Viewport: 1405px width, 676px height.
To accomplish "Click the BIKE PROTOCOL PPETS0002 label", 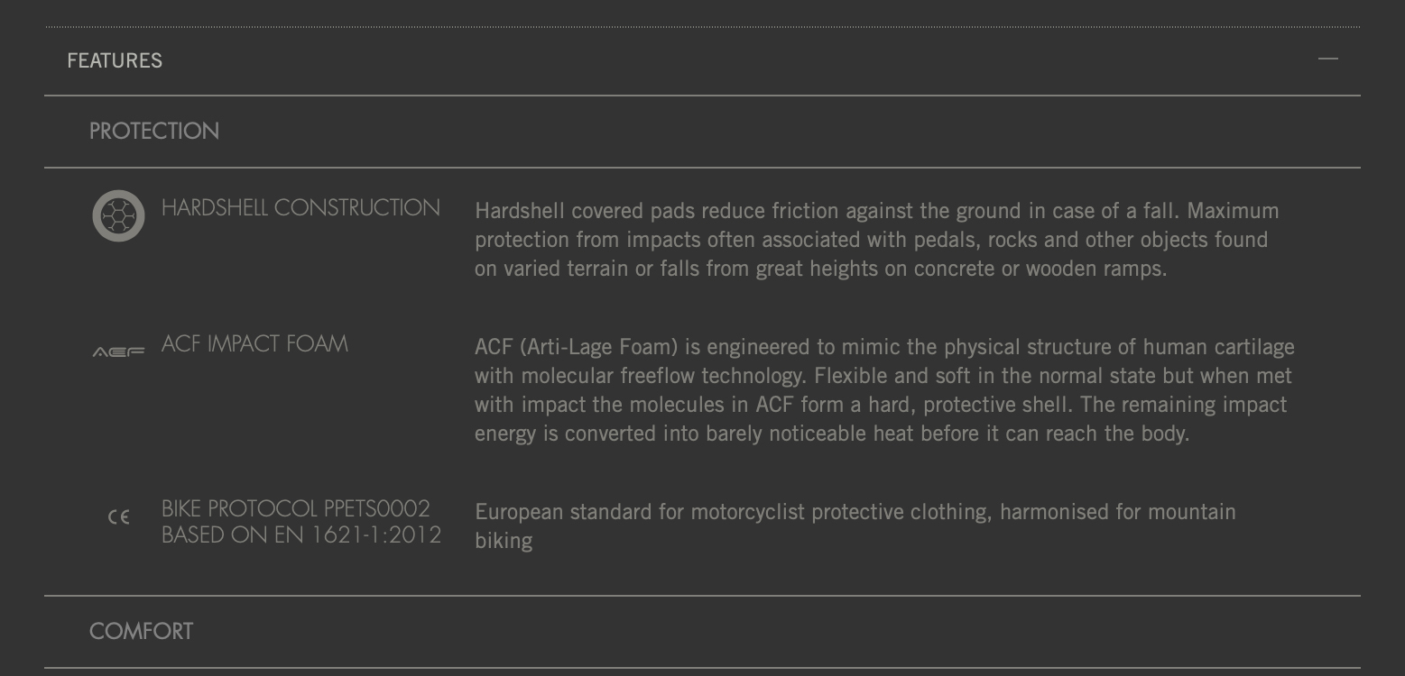I will point(296,508).
